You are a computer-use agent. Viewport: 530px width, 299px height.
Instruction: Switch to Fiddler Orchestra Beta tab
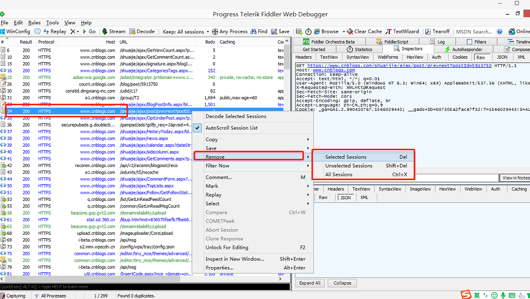(329, 41)
